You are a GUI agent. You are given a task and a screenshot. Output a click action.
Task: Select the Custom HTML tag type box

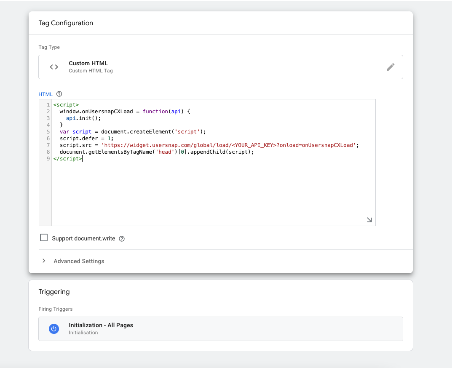tap(220, 67)
